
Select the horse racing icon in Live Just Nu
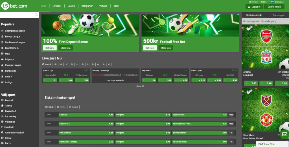(61, 64)
